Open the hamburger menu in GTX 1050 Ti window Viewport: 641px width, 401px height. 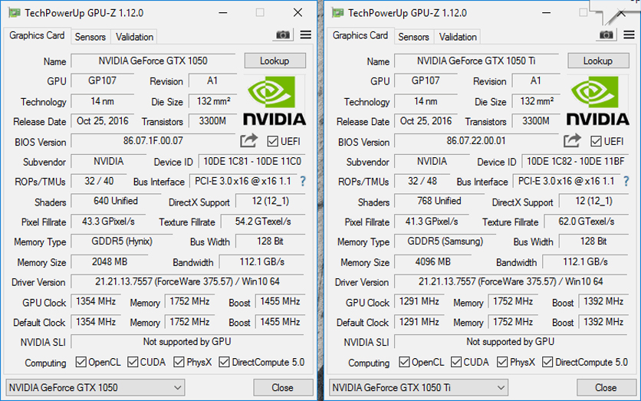629,35
